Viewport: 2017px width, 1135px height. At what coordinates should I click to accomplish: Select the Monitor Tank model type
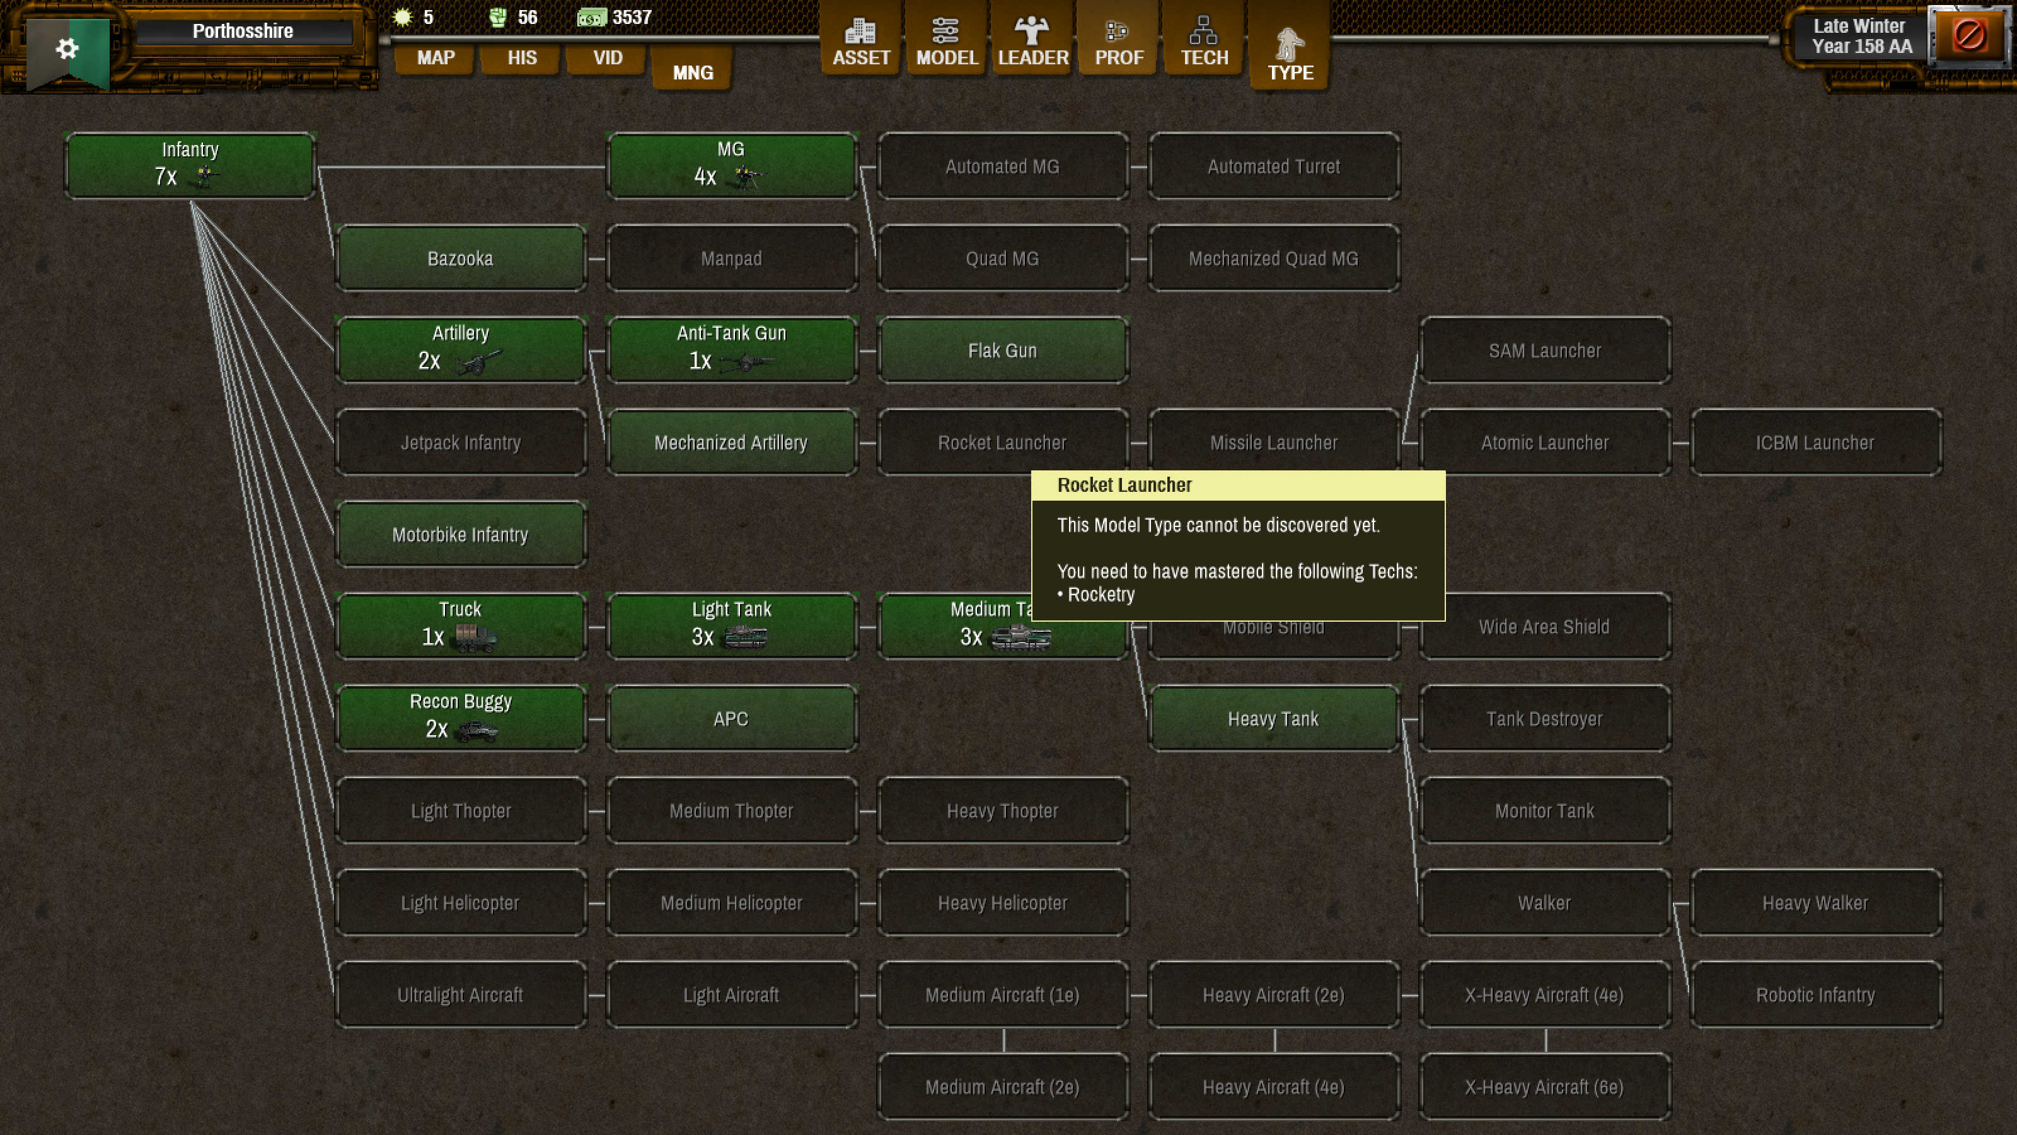[x=1545, y=810]
